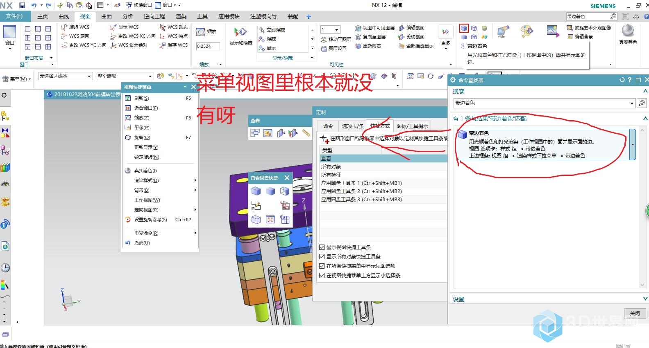Switch to the 渲染 ribbon tab
649x348 pixels.
(181, 16)
